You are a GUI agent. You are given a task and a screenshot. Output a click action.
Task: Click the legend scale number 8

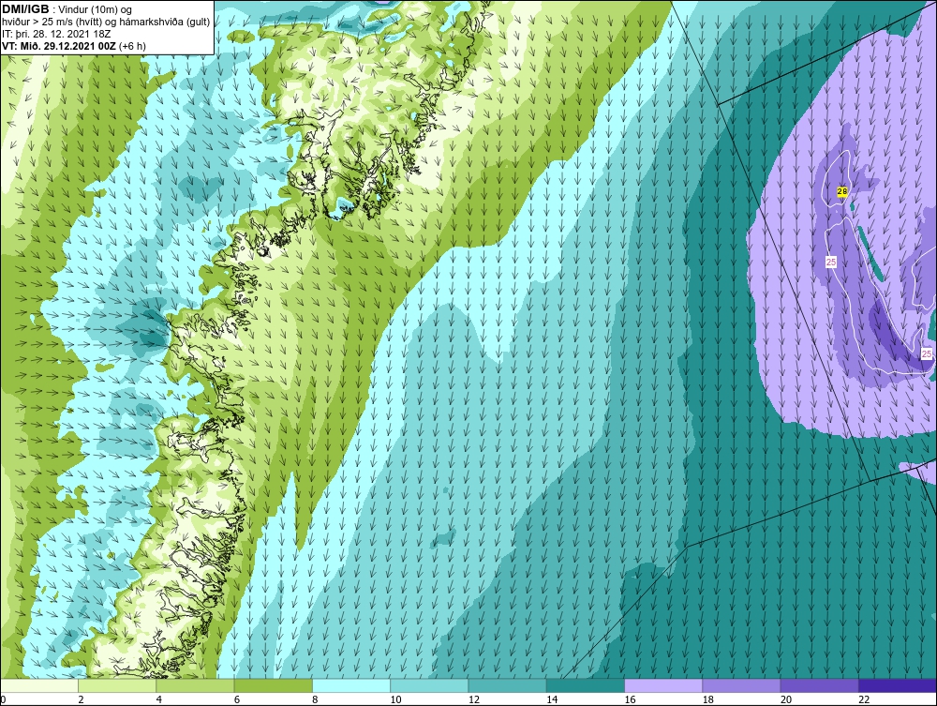315,699
